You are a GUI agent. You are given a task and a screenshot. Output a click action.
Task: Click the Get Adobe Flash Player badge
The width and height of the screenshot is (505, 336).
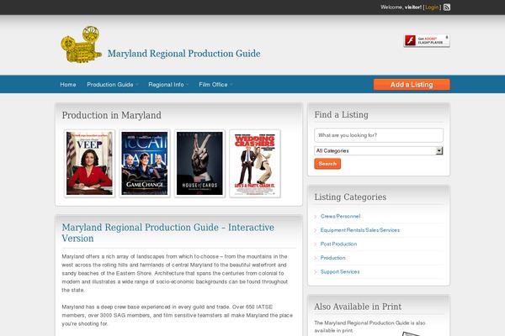click(427, 40)
